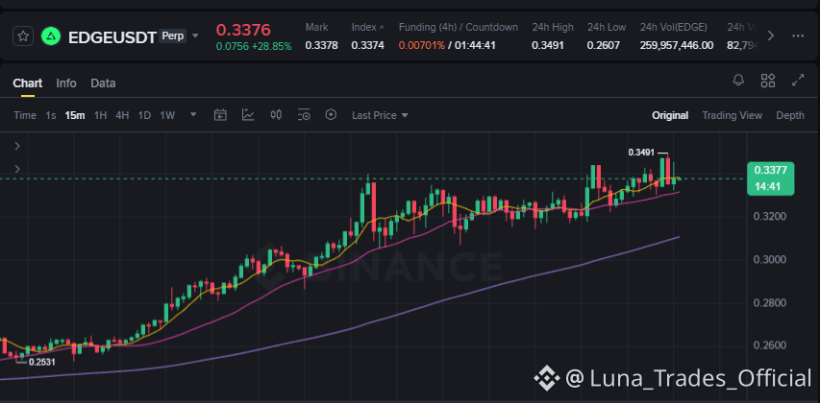Expand the upper chart legend chevron
The width and height of the screenshot is (820, 403).
click(x=17, y=146)
